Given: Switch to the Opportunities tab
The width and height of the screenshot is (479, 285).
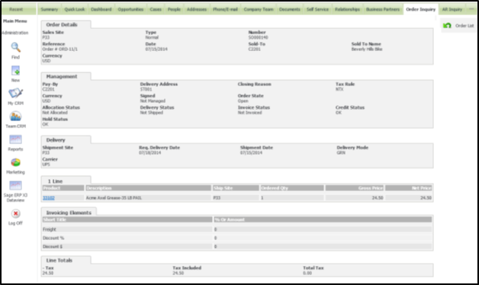Looking at the screenshot, I should (x=130, y=9).
